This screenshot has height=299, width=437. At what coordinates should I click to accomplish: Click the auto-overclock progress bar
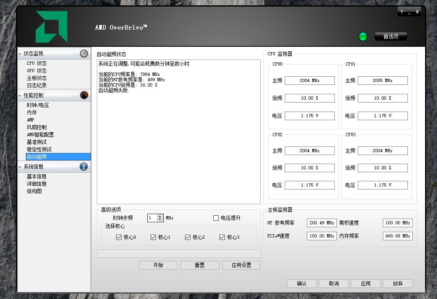click(178, 253)
